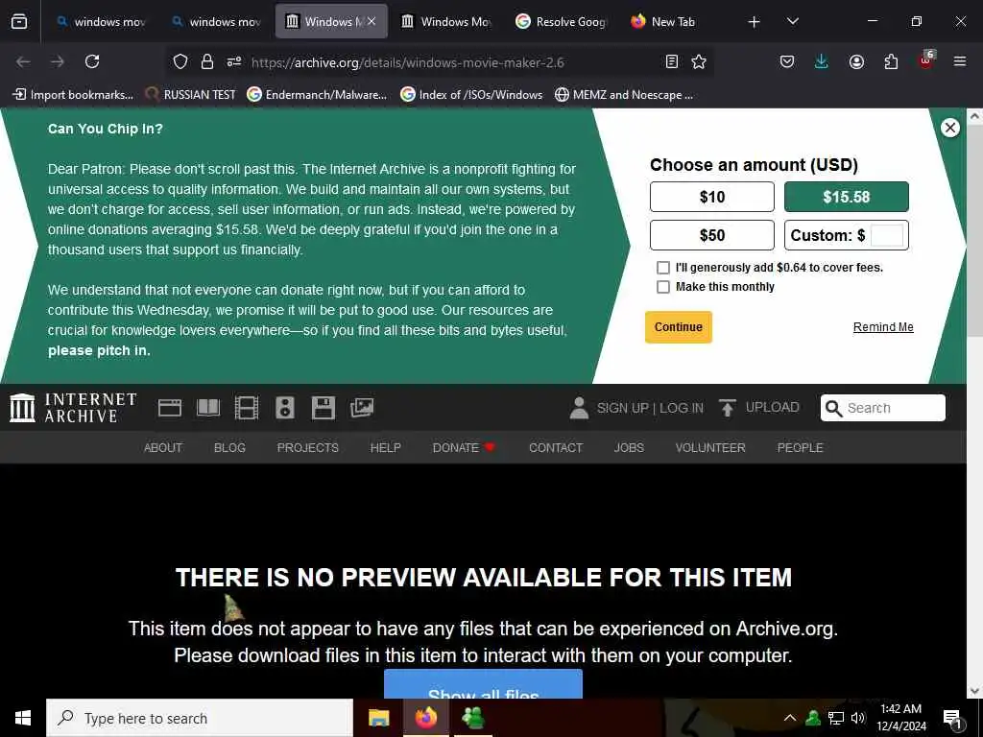
Task: Click the SIGN UP link
Action: tap(622, 408)
